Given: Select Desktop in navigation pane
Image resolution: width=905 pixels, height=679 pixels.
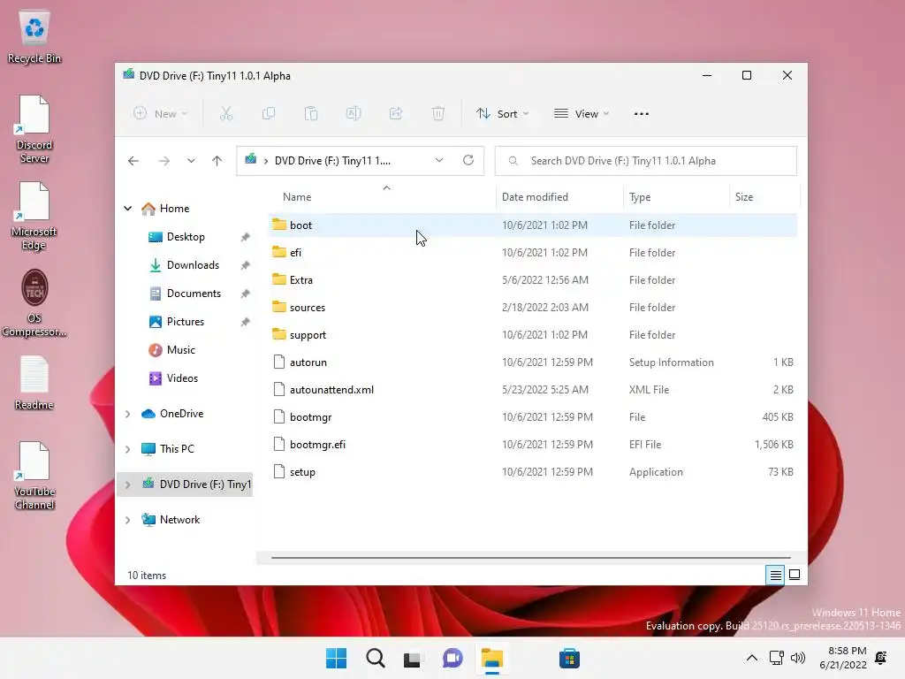Looking at the screenshot, I should [185, 237].
